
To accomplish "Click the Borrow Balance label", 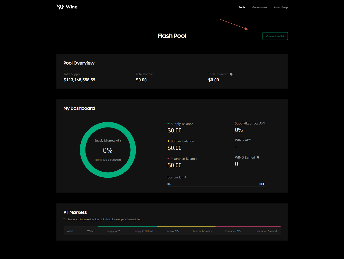I will point(182,141).
